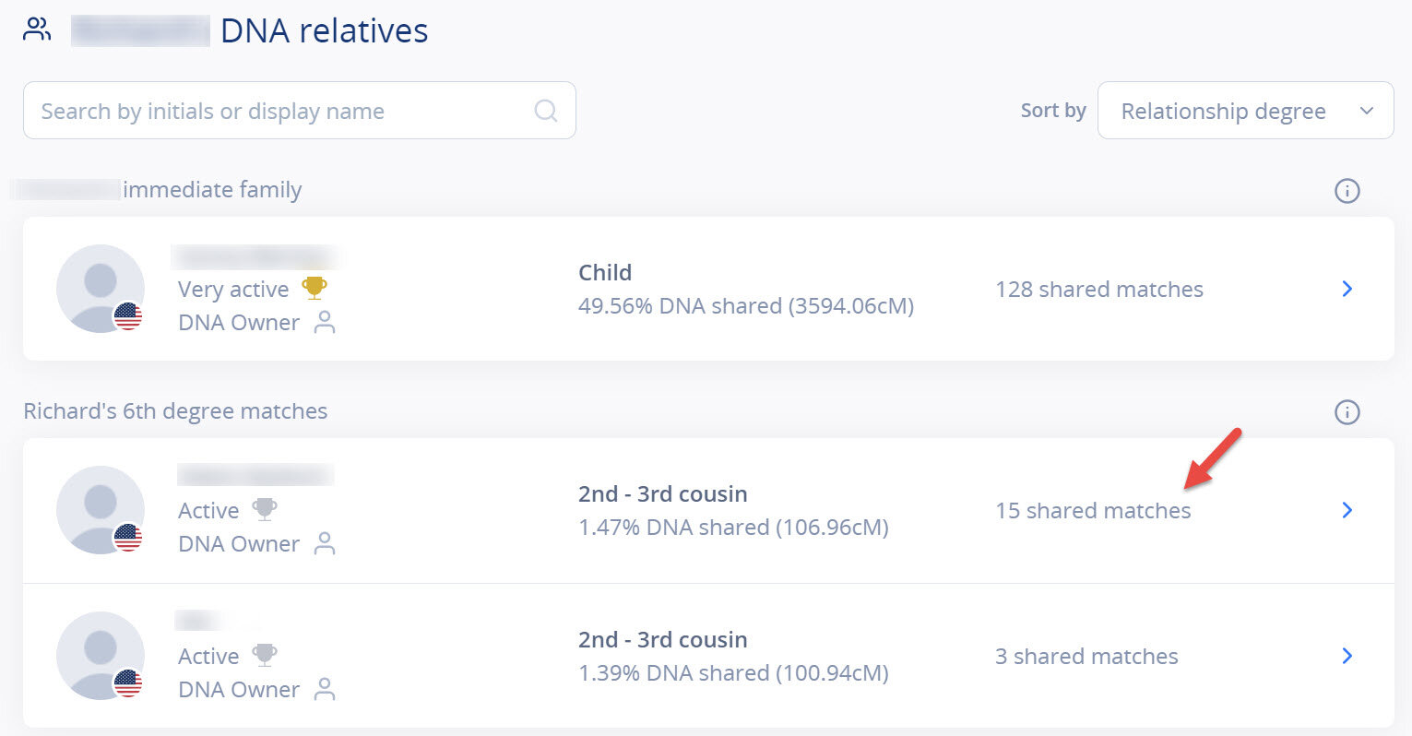Click gray trophy in 106.96cM match row
Image resolution: width=1412 pixels, height=736 pixels.
[265, 509]
